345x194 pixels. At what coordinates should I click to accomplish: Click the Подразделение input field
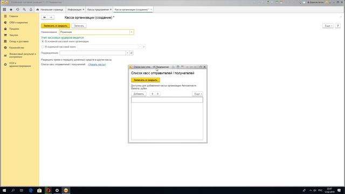pyautogui.click(x=92, y=53)
